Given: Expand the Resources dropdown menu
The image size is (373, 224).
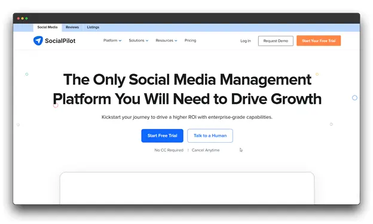Looking at the screenshot, I should (166, 41).
